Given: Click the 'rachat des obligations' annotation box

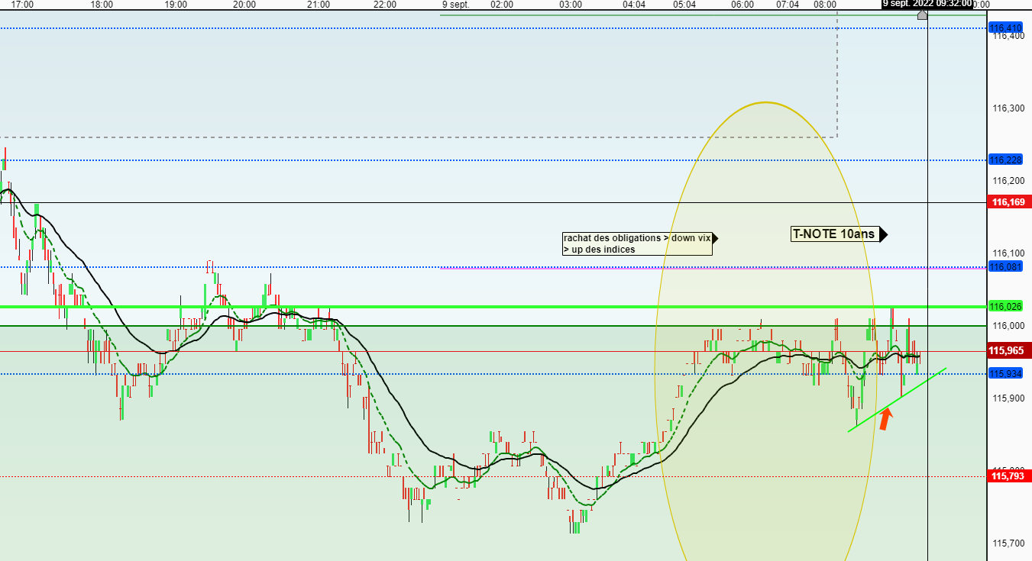Looking at the screenshot, I should tap(637, 243).
